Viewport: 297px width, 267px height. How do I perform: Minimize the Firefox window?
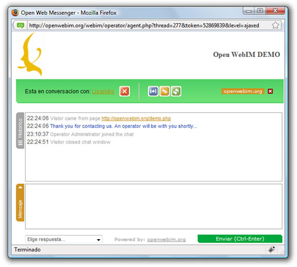point(249,11)
